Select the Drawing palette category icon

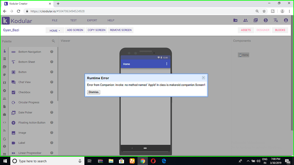5,75
